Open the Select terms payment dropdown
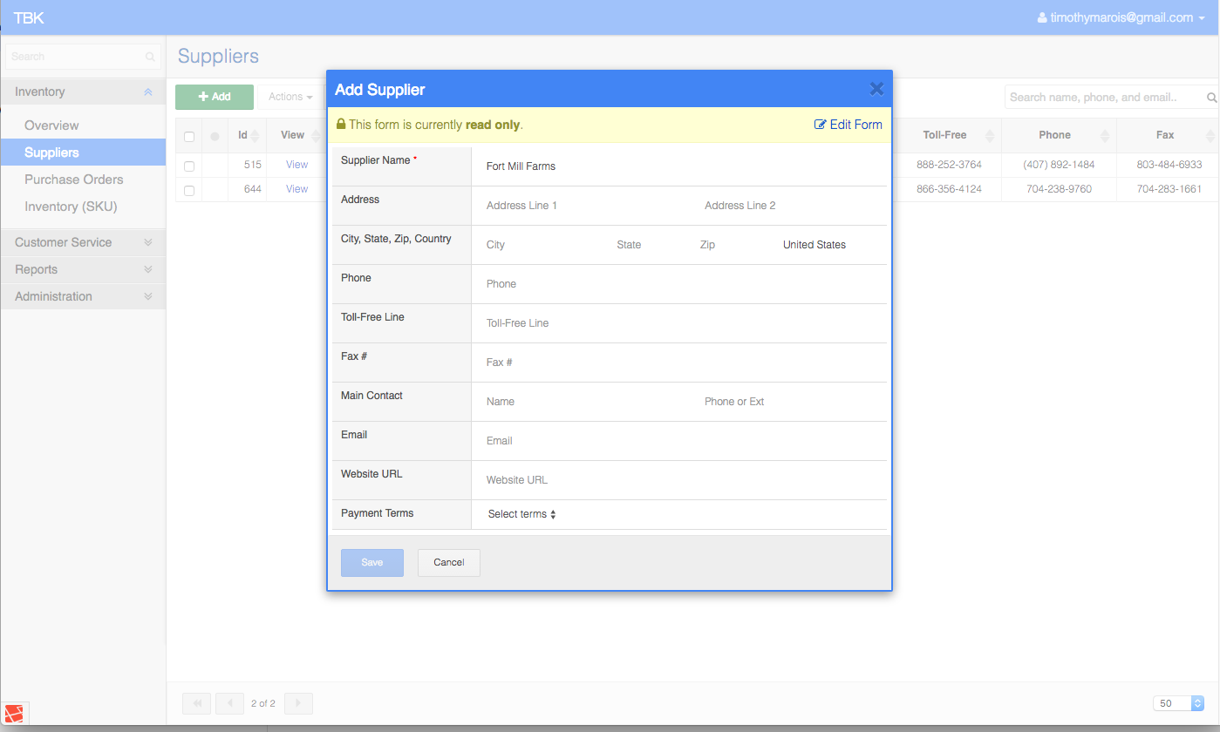Screen dimensions: 1220x732 [519, 514]
